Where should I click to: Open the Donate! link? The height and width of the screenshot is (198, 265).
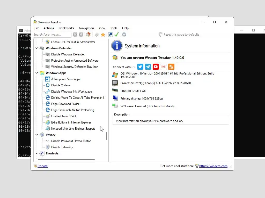[43, 166]
